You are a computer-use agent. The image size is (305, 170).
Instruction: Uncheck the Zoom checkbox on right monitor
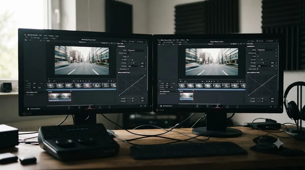pos(258,56)
